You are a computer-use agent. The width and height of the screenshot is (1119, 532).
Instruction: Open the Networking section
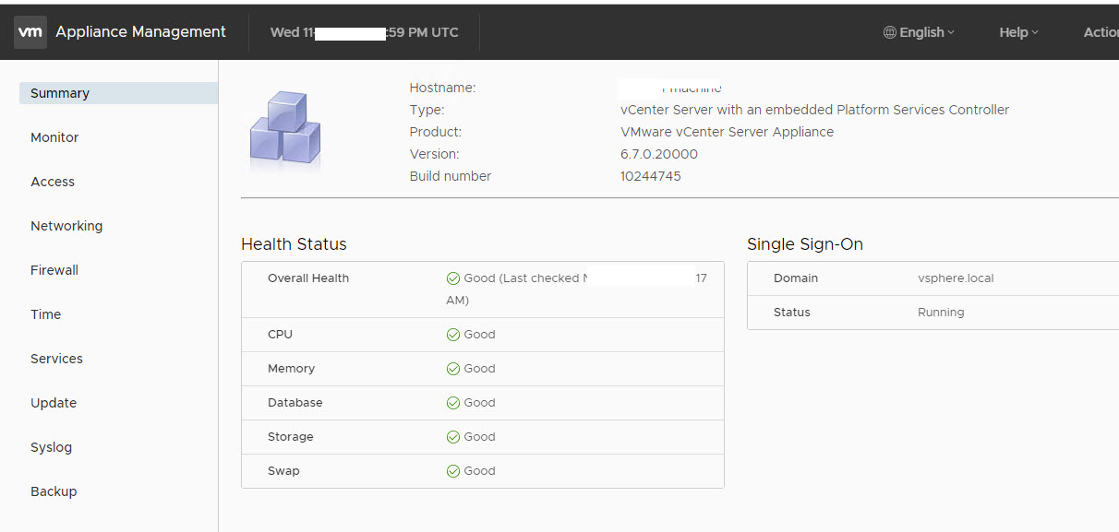[66, 226]
